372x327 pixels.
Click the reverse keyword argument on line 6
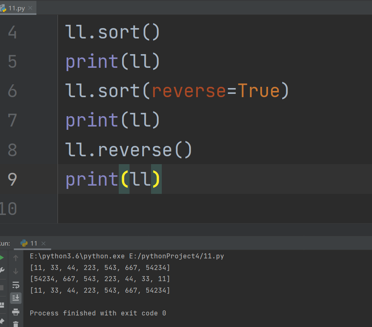[x=189, y=91]
